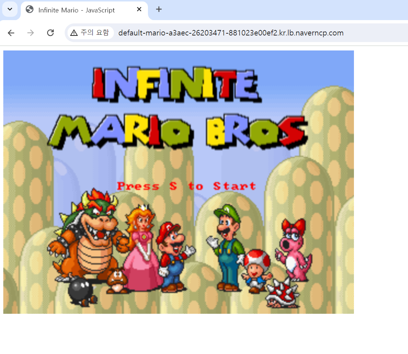408x354 pixels.
Task: Click the Press S to Start text
Action: (x=186, y=186)
